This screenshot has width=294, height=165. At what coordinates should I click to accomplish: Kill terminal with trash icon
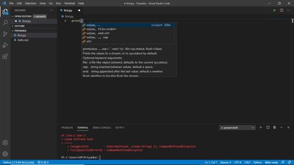click(274, 127)
